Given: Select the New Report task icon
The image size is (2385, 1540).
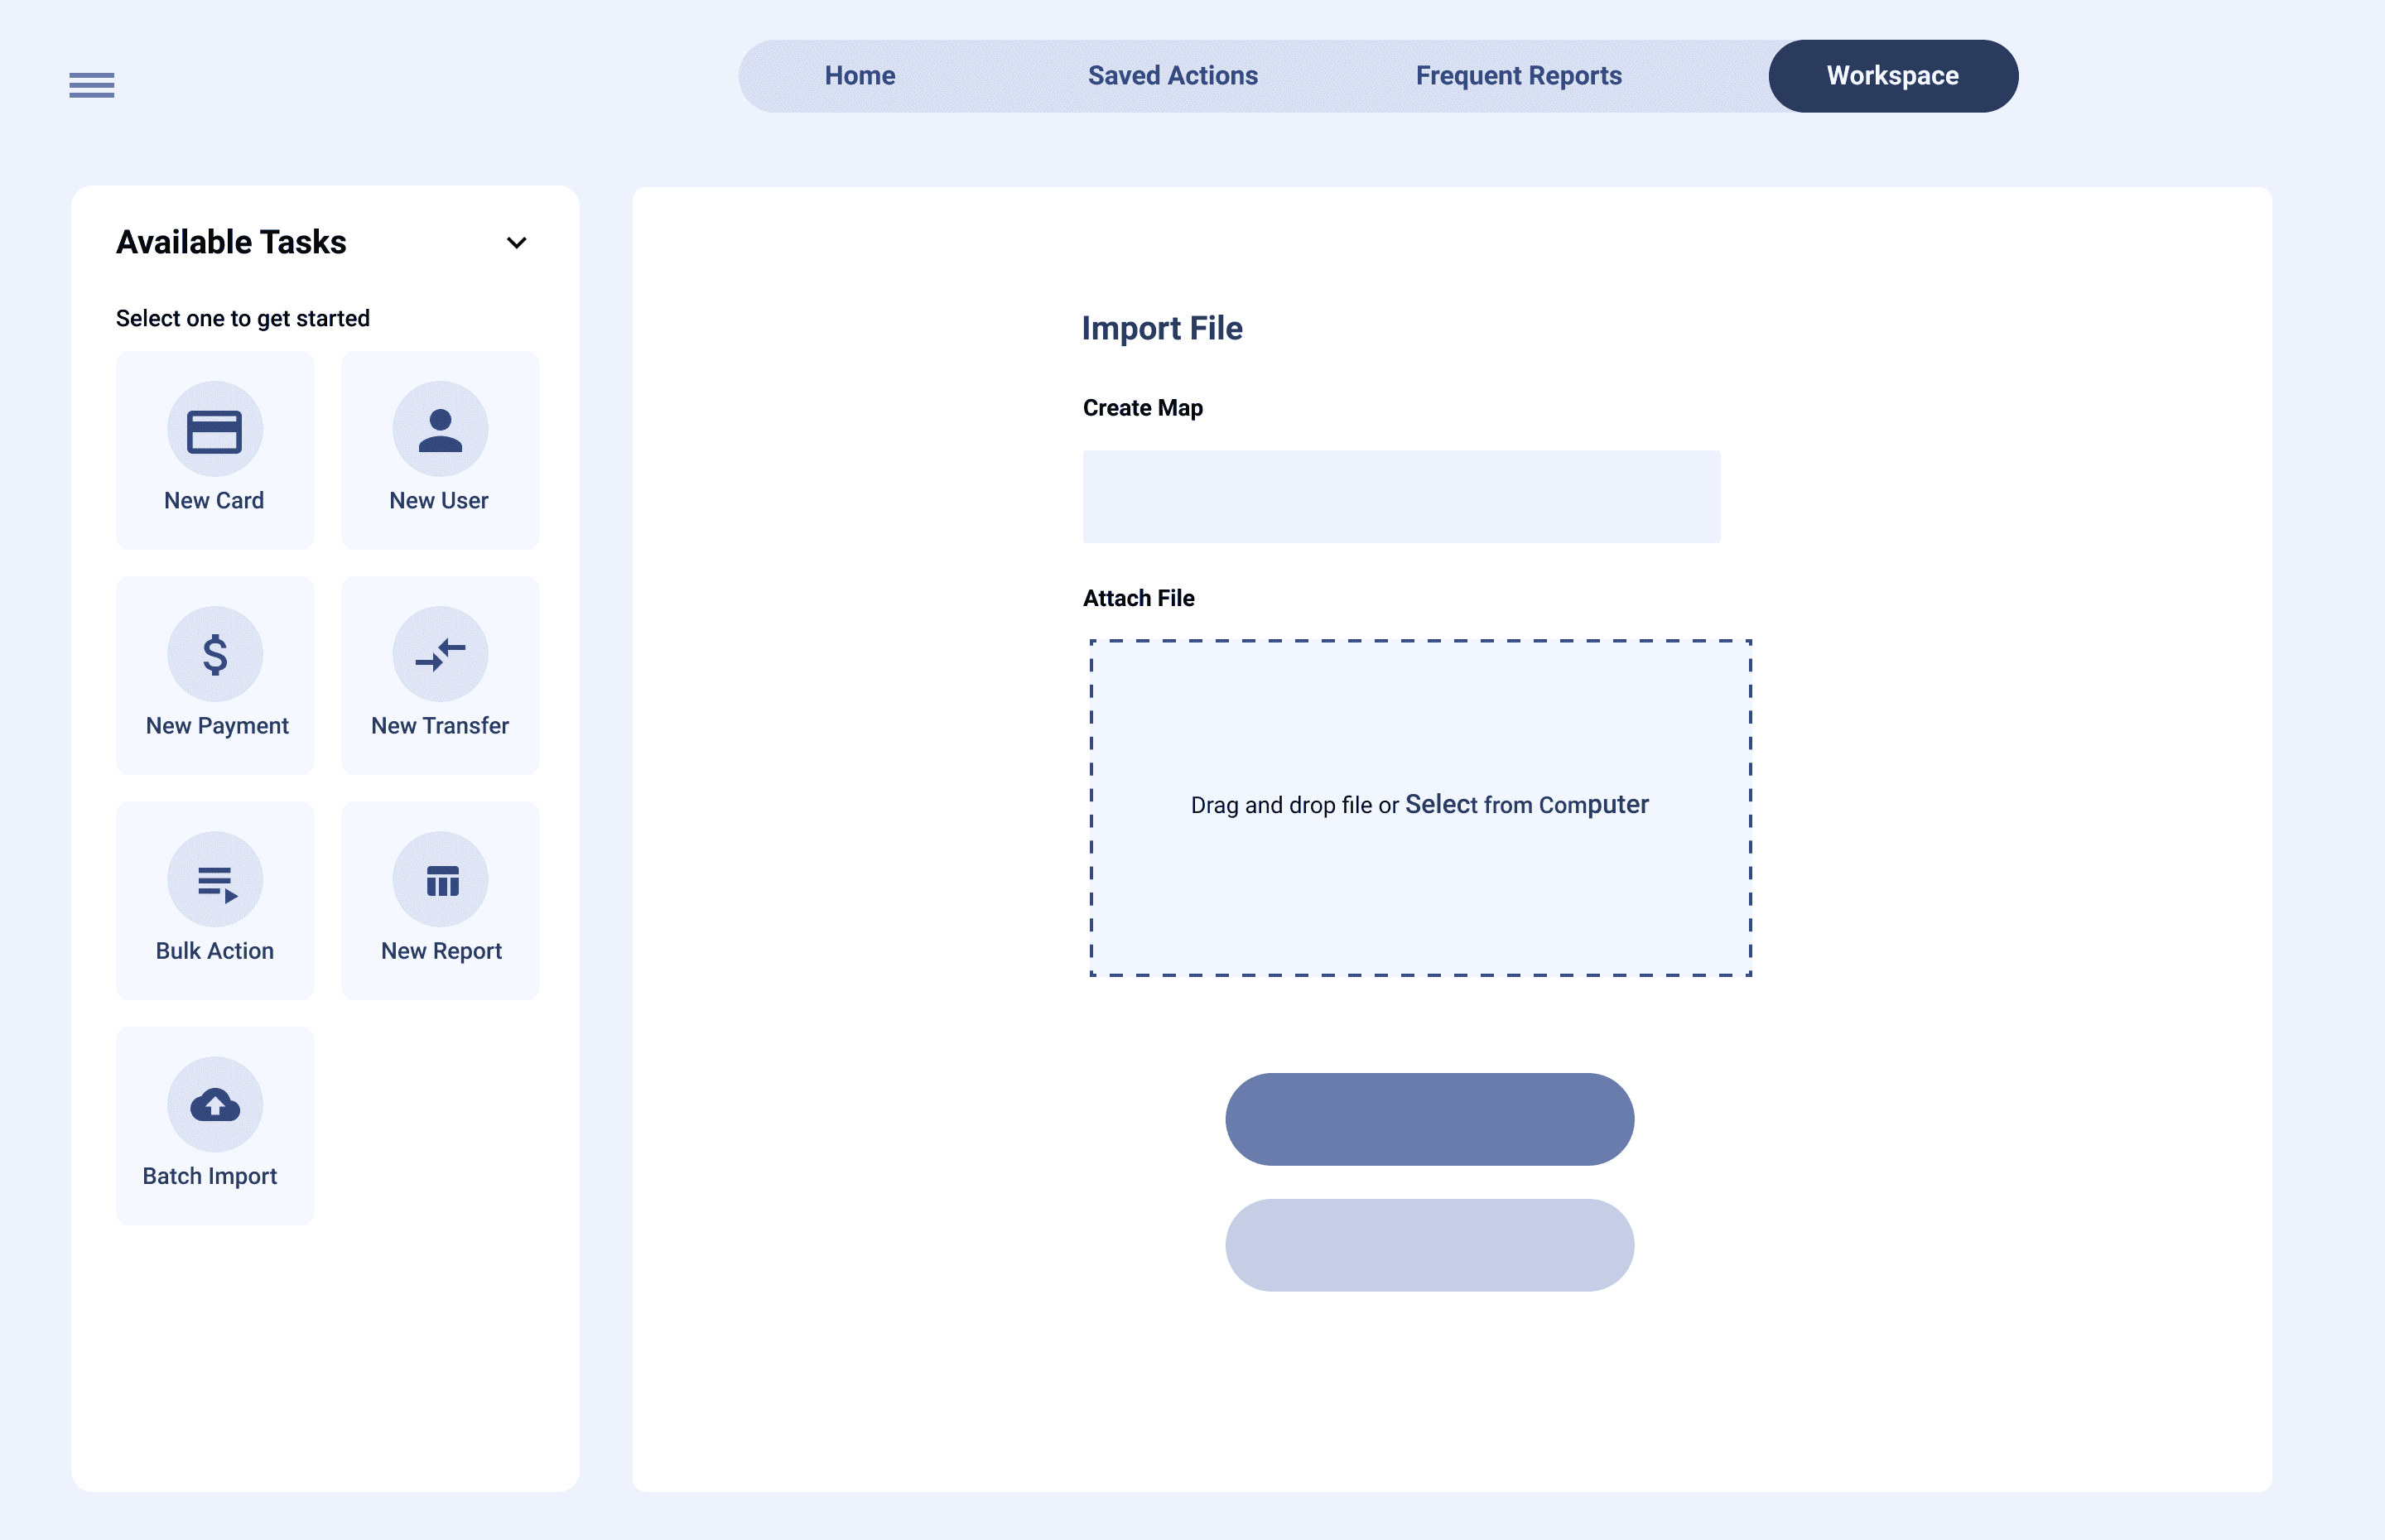Looking at the screenshot, I should click(x=439, y=880).
